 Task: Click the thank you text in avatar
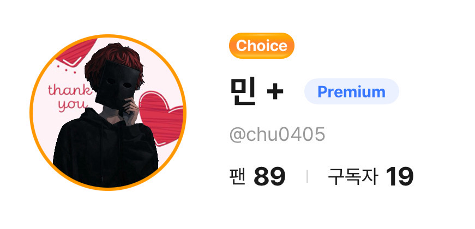click(x=70, y=97)
